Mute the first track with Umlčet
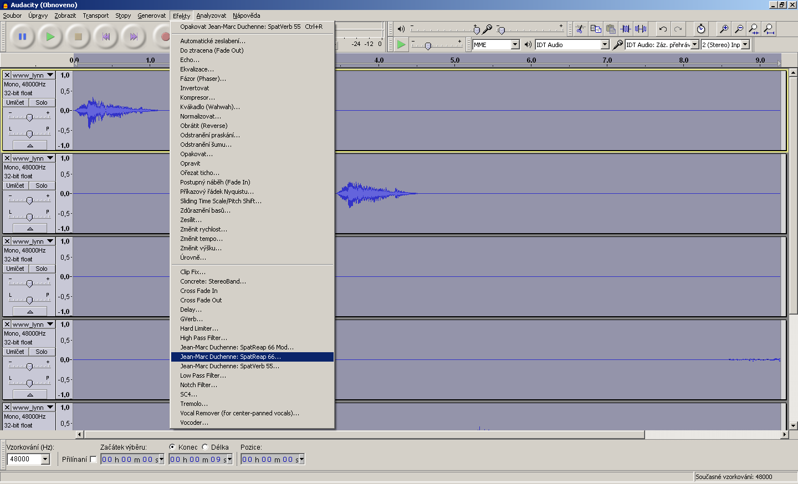 [x=16, y=102]
